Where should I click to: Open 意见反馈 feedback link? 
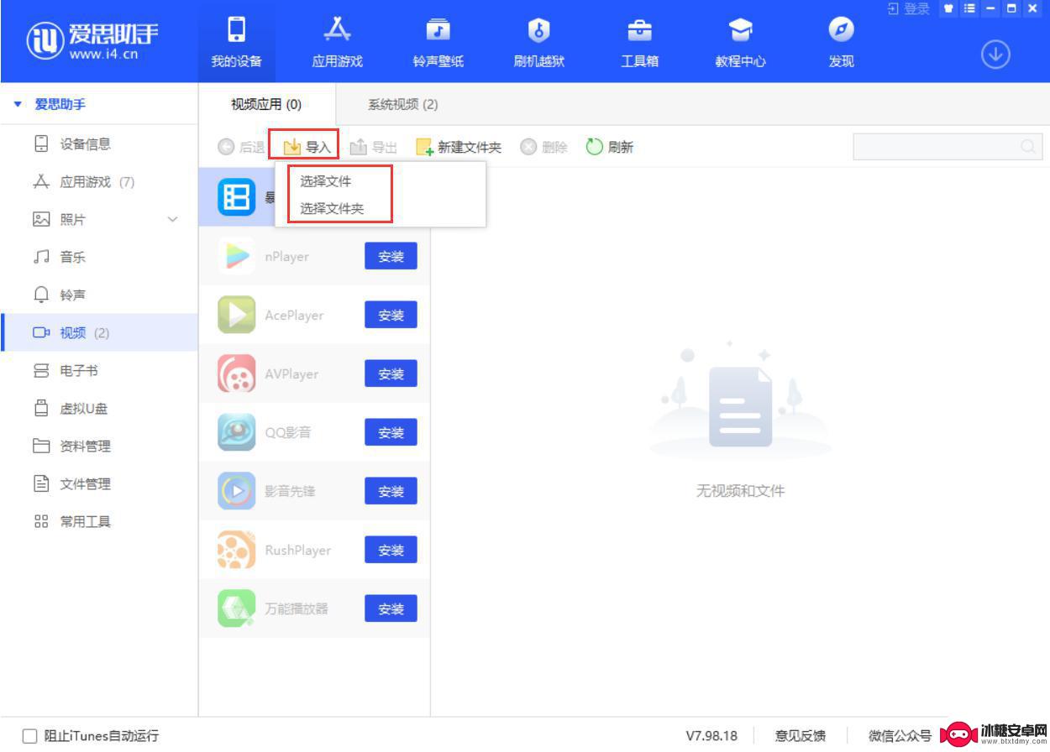800,736
